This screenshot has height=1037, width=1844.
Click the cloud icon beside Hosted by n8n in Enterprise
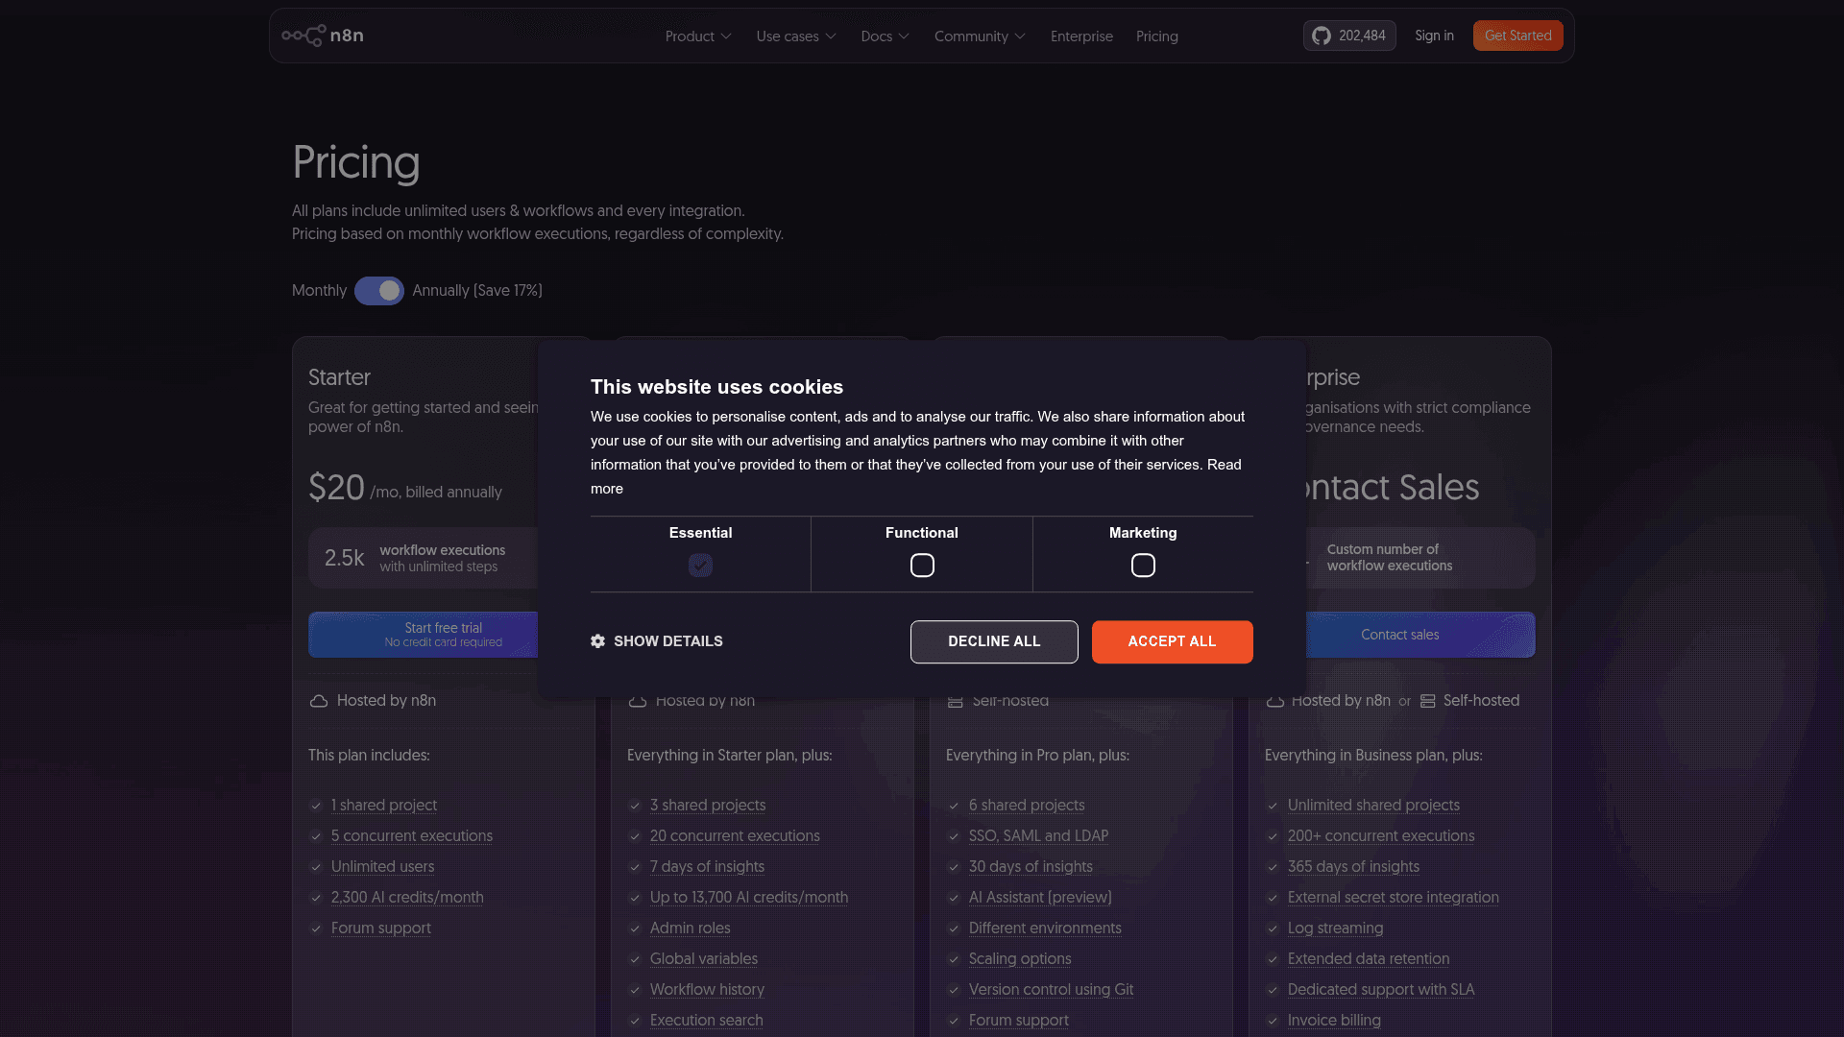click(1275, 701)
